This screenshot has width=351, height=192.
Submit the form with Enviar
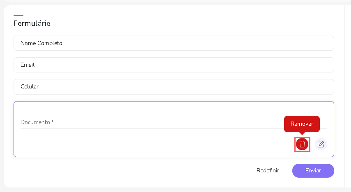(x=313, y=170)
